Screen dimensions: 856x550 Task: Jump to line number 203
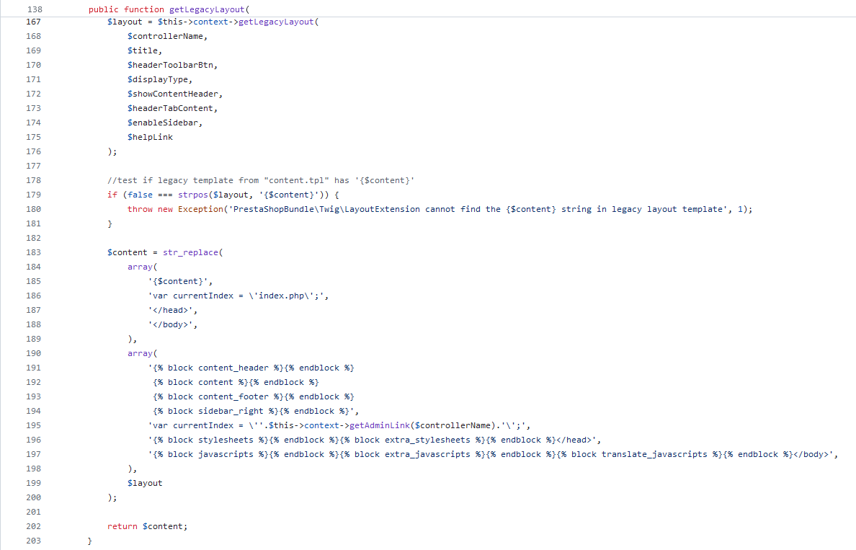(33, 541)
